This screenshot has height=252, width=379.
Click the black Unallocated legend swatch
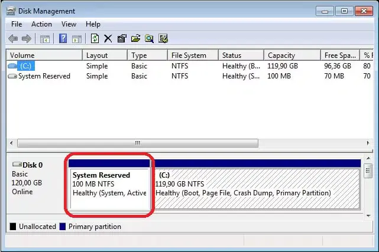(x=13, y=227)
